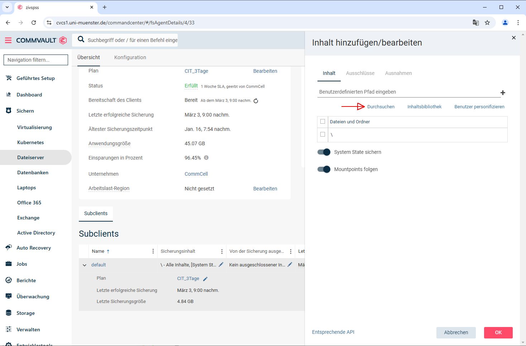The image size is (526, 346).
Task: Click the Durchsuchen link
Action: 381,107
